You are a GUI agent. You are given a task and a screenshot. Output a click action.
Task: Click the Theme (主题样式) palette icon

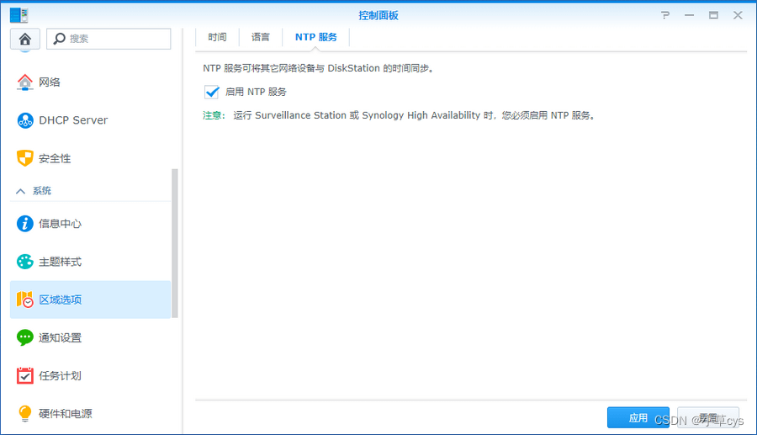tap(25, 262)
